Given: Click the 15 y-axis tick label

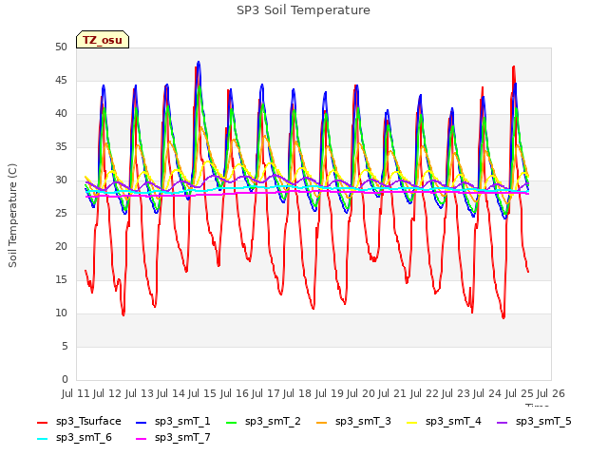Looking at the screenshot, I should pyautogui.click(x=61, y=280).
